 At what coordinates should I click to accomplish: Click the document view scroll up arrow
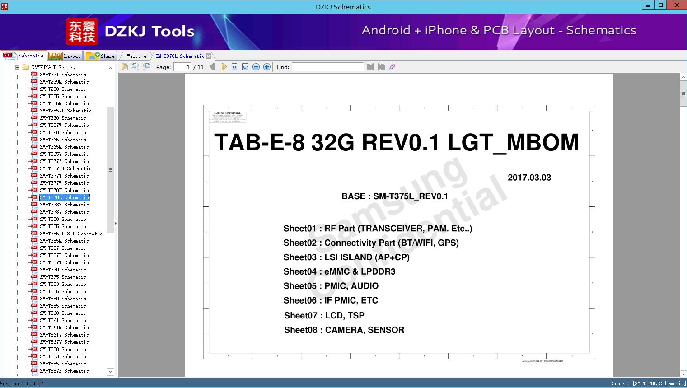[x=683, y=77]
